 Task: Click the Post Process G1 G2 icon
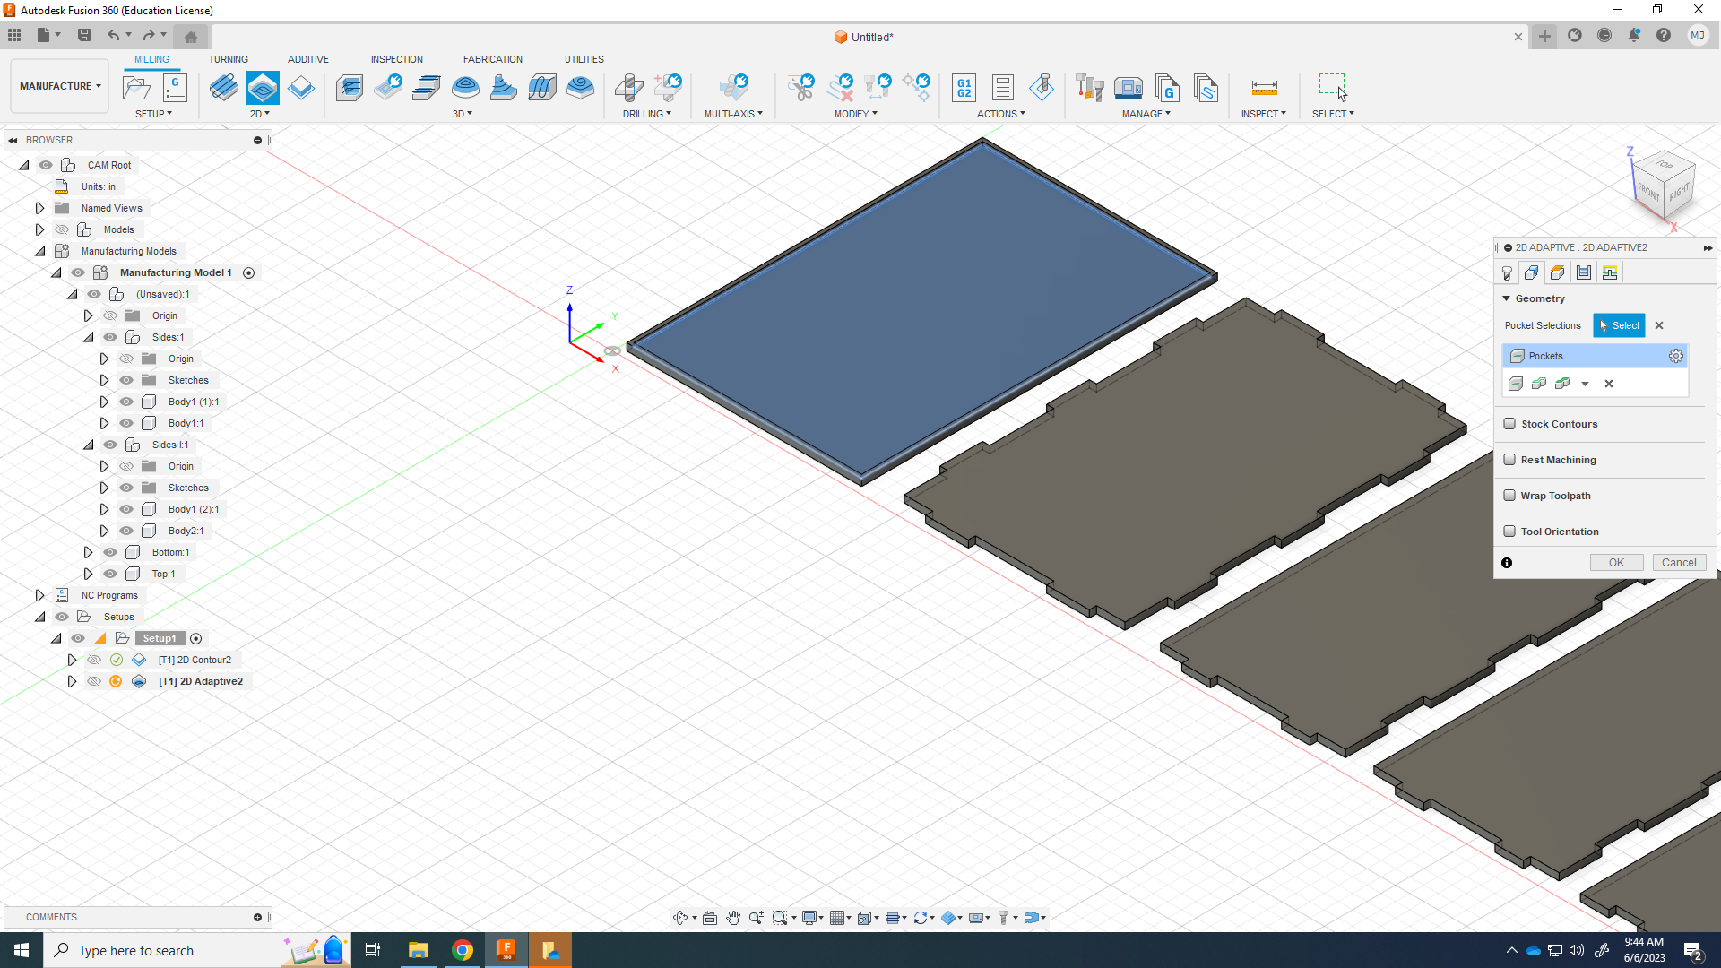coord(964,88)
